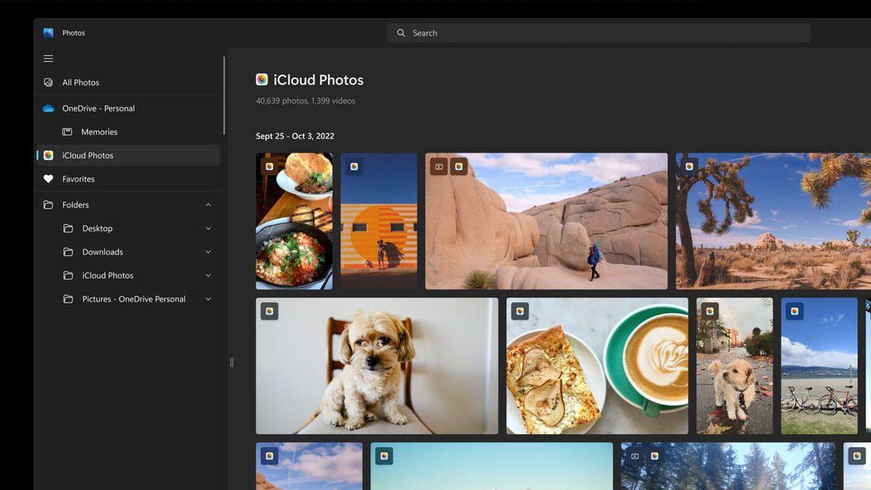Open the Joshua tree desert photo
The image size is (871, 490).
tap(773, 221)
